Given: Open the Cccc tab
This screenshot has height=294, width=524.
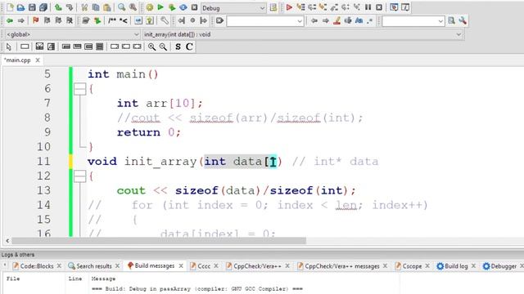Looking at the screenshot, I should [204, 266].
